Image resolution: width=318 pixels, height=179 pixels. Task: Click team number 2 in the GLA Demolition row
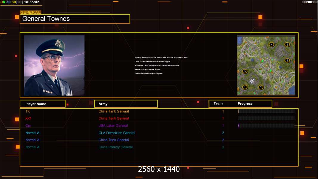coord(223,133)
